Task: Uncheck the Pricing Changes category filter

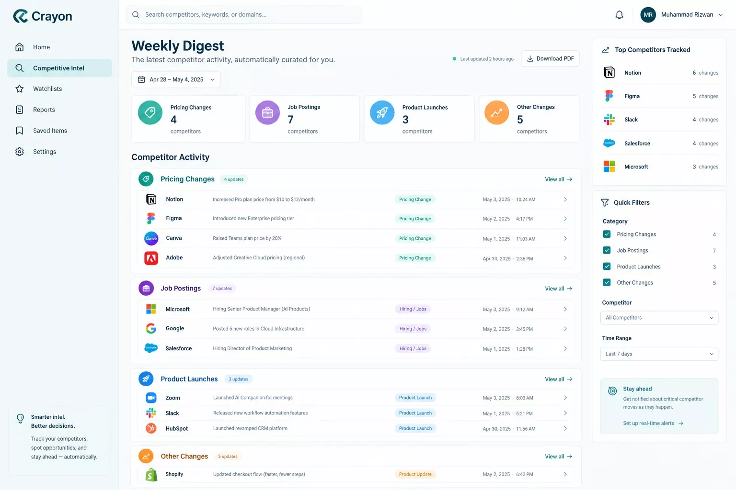Action: [x=607, y=234]
